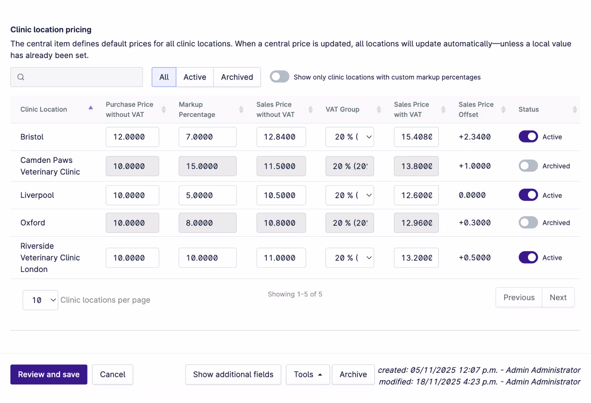This screenshot has height=403, width=591.
Task: Click the search magnifier icon
Action: (21, 77)
